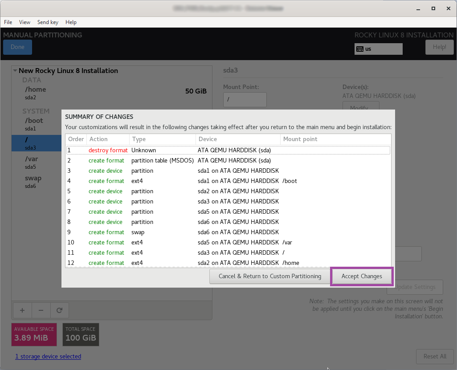Click the Action column header
Screen dimensions: 457x370
point(108,139)
